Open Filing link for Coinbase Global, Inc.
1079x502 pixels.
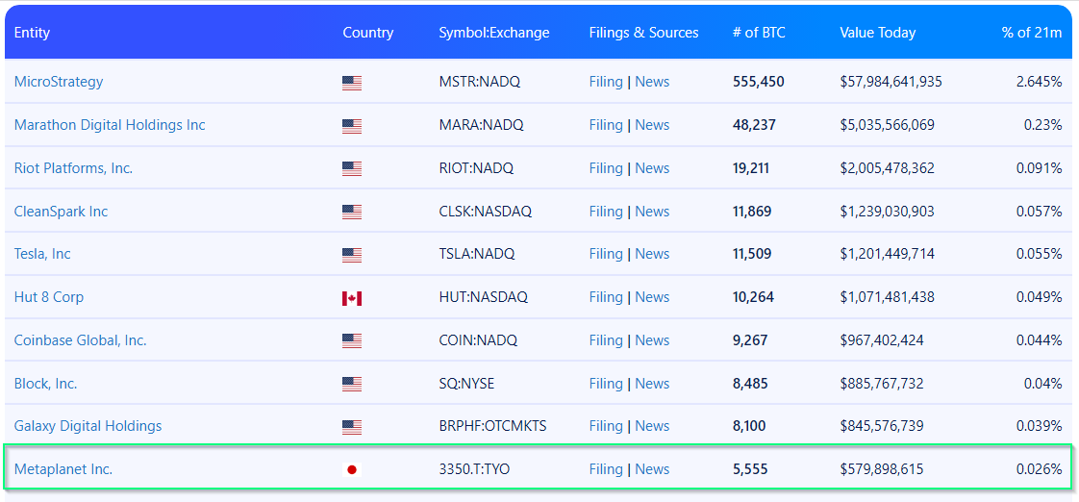pos(606,340)
